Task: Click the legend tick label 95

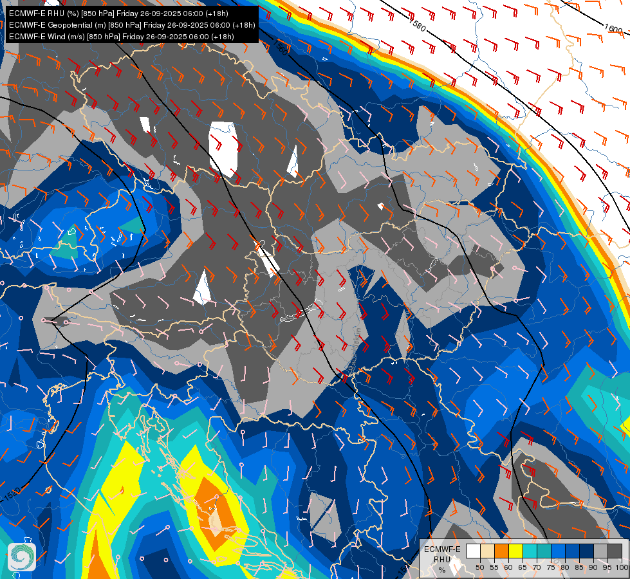Action: click(608, 567)
